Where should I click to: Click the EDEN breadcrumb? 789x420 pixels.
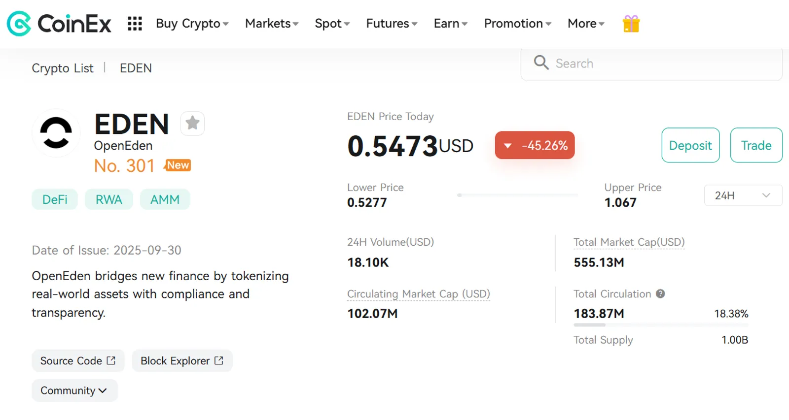136,68
